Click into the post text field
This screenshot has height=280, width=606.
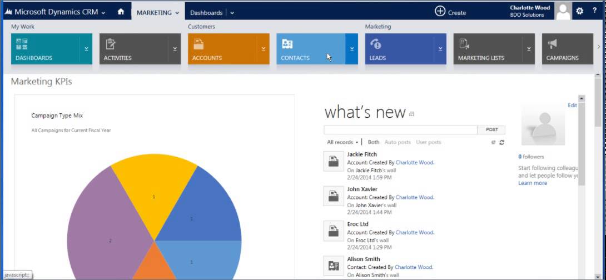400,130
